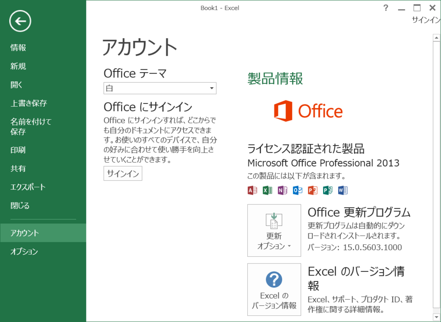Click the vertical scrollbar track
This screenshot has height=322, width=441.
point(437,174)
